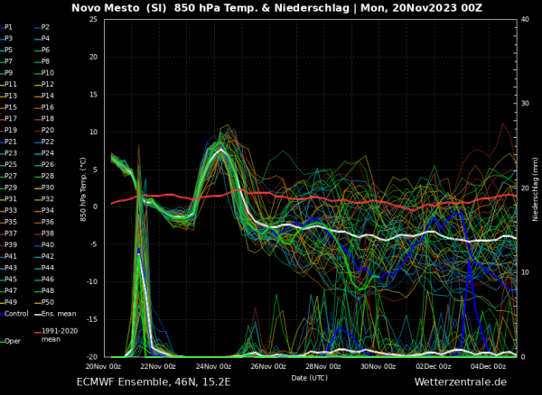Click the P36 legend entry
The height and width of the screenshot is (395, 542).
(44, 222)
